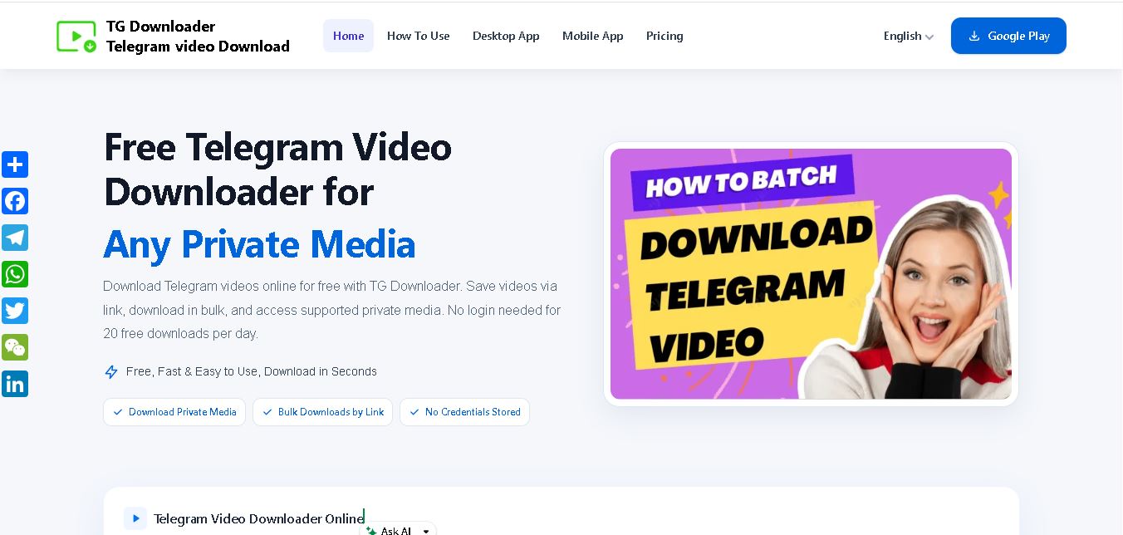Click the play icon beside Telegram Video Downloader Online
This screenshot has height=535, width=1123.
pyautogui.click(x=135, y=518)
